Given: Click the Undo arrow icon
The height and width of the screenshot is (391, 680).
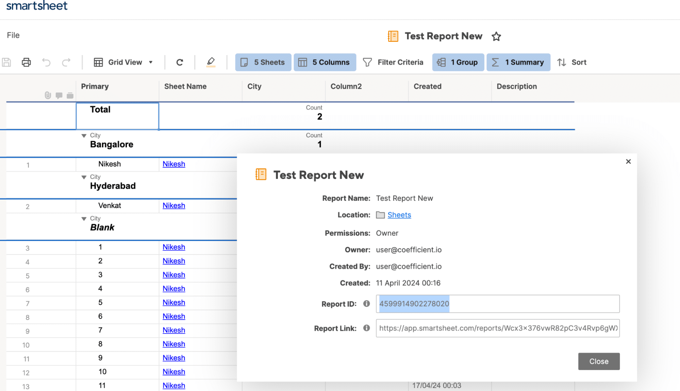Looking at the screenshot, I should pyautogui.click(x=46, y=62).
